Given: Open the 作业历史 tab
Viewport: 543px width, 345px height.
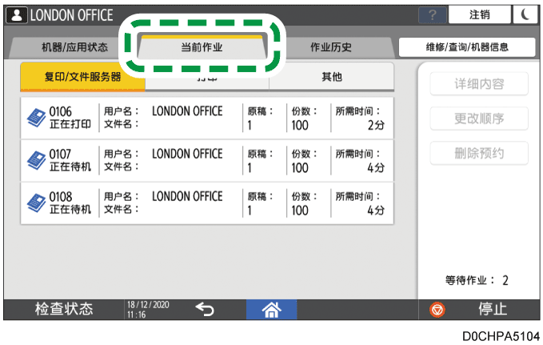Looking at the screenshot, I should [x=330, y=48].
